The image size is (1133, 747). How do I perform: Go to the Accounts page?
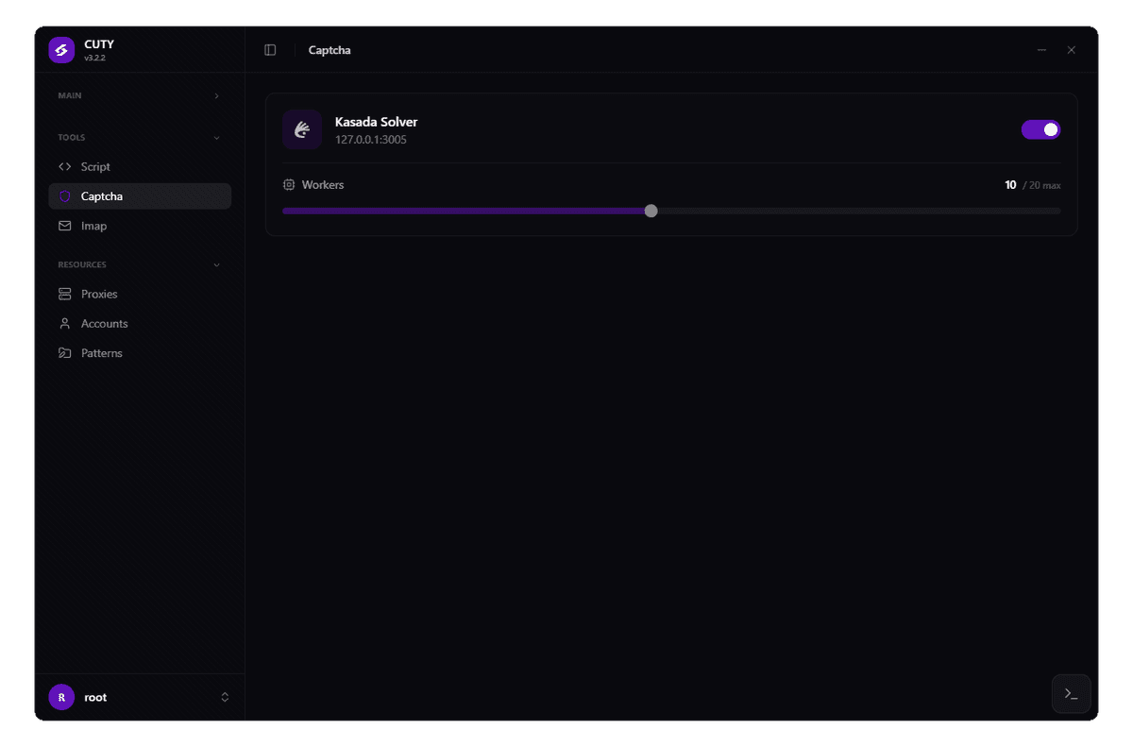tap(104, 324)
